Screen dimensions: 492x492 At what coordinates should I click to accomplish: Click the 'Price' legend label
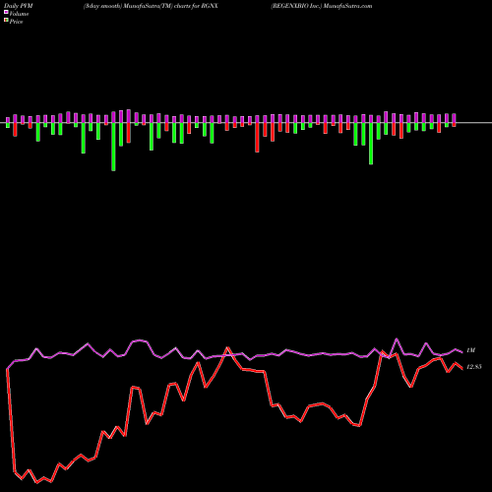coord(16,22)
